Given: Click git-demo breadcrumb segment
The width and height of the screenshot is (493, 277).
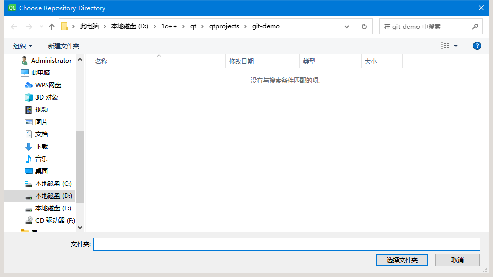Looking at the screenshot, I should pyautogui.click(x=266, y=26).
